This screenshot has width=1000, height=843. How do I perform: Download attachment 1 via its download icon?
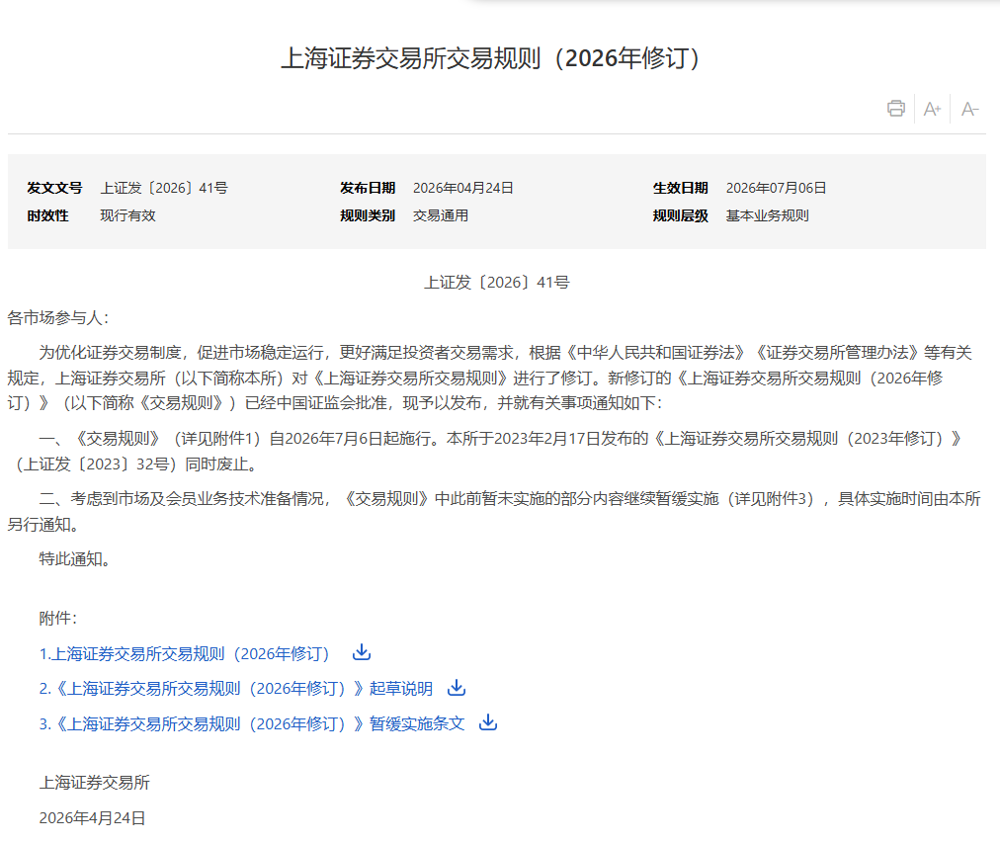click(x=362, y=651)
